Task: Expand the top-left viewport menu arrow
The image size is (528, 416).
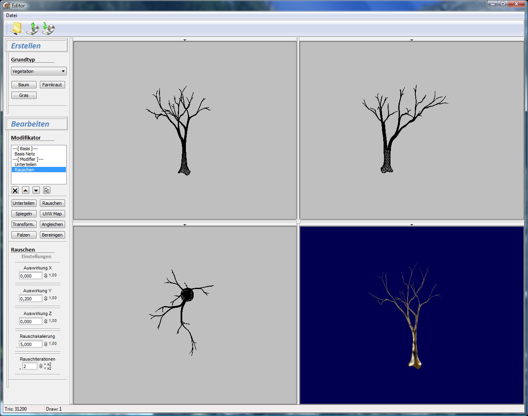Action: point(185,40)
